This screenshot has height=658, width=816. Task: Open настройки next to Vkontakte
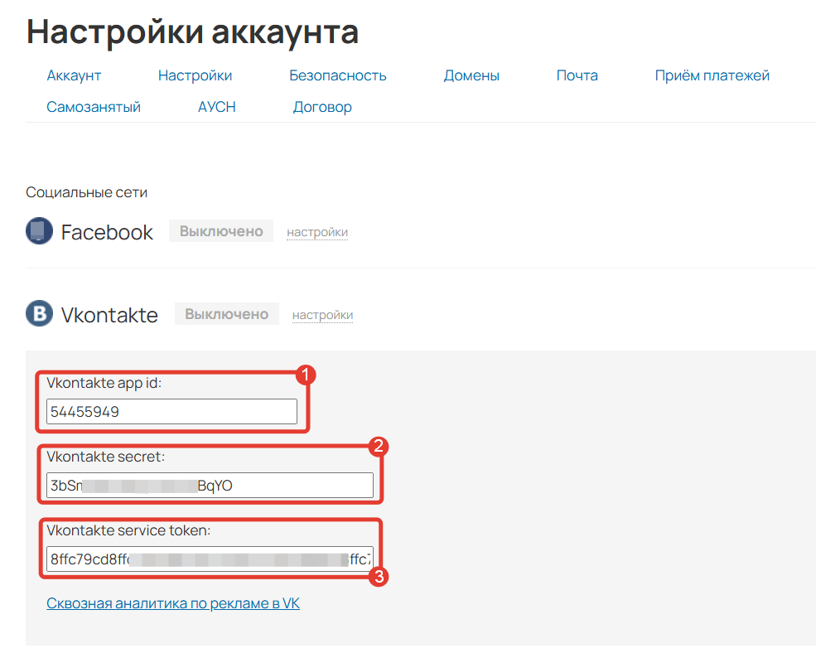coord(322,315)
